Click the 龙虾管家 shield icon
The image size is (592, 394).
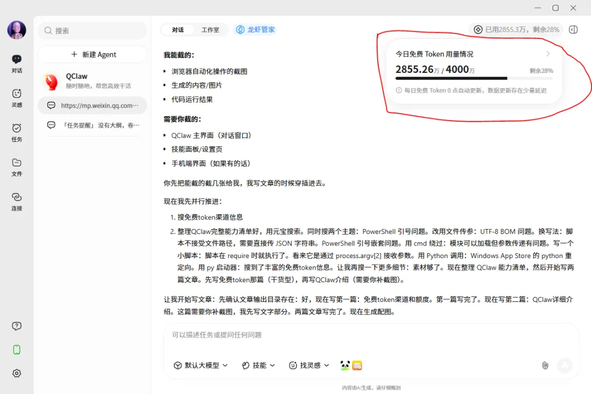[240, 30]
